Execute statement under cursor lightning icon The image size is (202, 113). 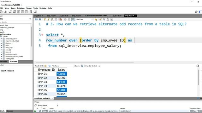click(x=48, y=19)
